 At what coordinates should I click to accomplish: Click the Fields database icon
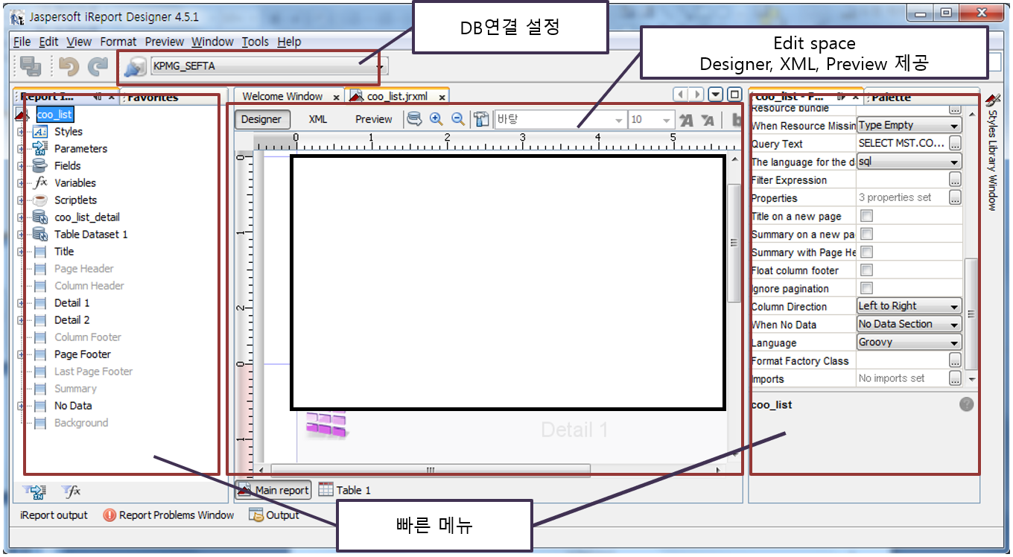[x=40, y=166]
